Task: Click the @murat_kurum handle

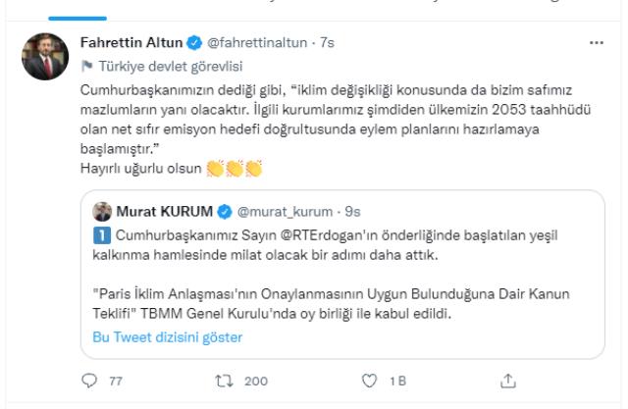Action: [285, 211]
